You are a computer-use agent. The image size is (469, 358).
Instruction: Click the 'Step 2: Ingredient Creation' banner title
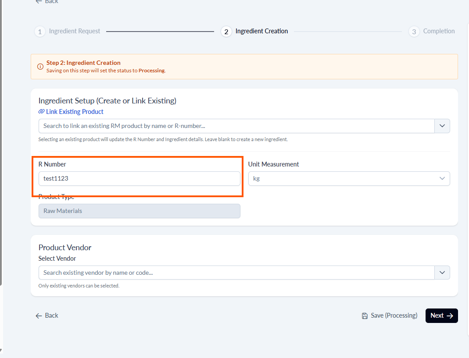(x=83, y=63)
